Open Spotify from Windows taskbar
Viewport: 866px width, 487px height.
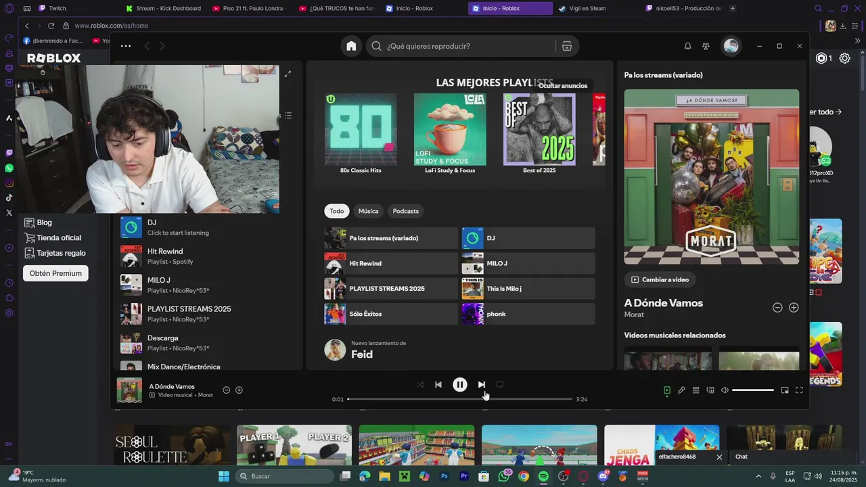(543, 476)
